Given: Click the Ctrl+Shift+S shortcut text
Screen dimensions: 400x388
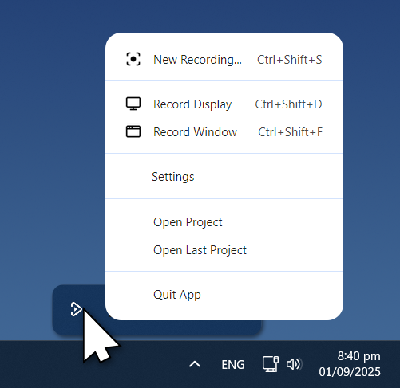Looking at the screenshot, I should pyautogui.click(x=289, y=60).
